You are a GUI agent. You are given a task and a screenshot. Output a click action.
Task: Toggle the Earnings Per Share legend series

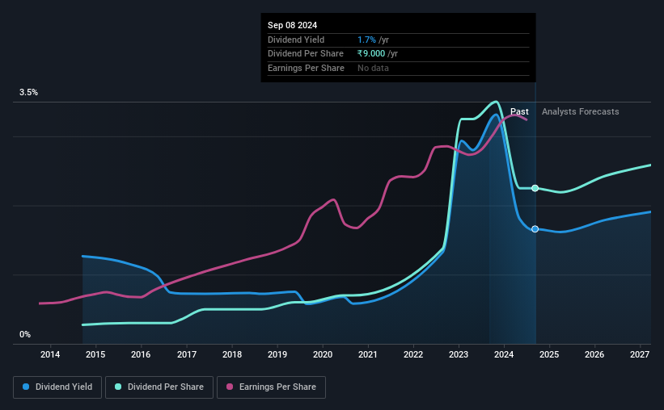coord(271,387)
